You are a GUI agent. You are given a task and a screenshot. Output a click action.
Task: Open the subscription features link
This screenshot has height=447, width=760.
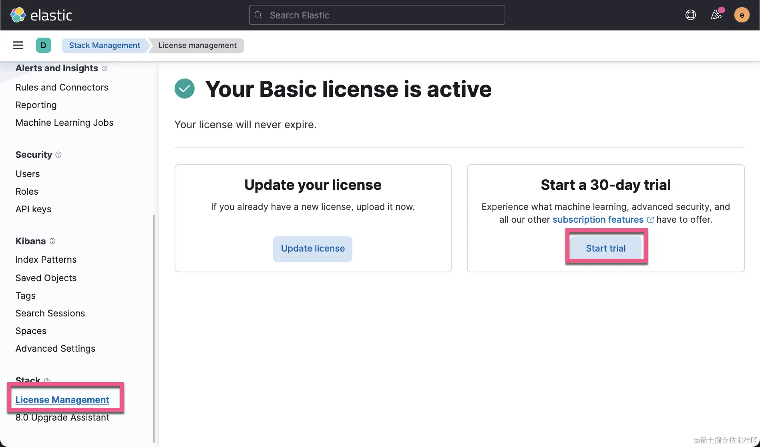coord(598,219)
